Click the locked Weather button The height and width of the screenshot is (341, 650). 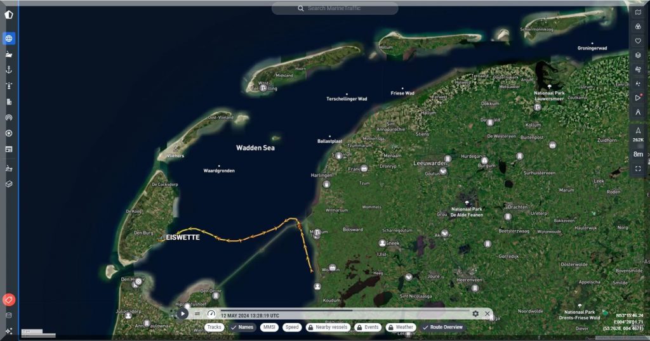tap(400, 327)
